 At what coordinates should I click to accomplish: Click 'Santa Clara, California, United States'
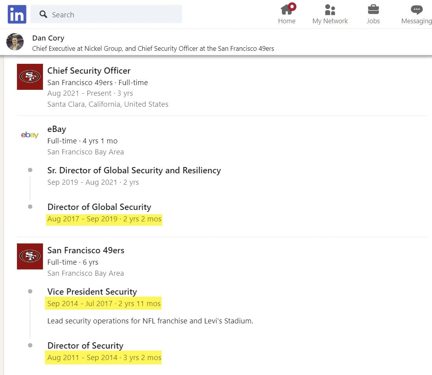[108, 104]
